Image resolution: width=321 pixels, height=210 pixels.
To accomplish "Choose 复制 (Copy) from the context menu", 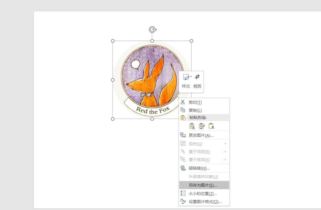I will (195, 110).
